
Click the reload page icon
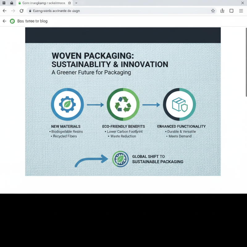[21, 10]
